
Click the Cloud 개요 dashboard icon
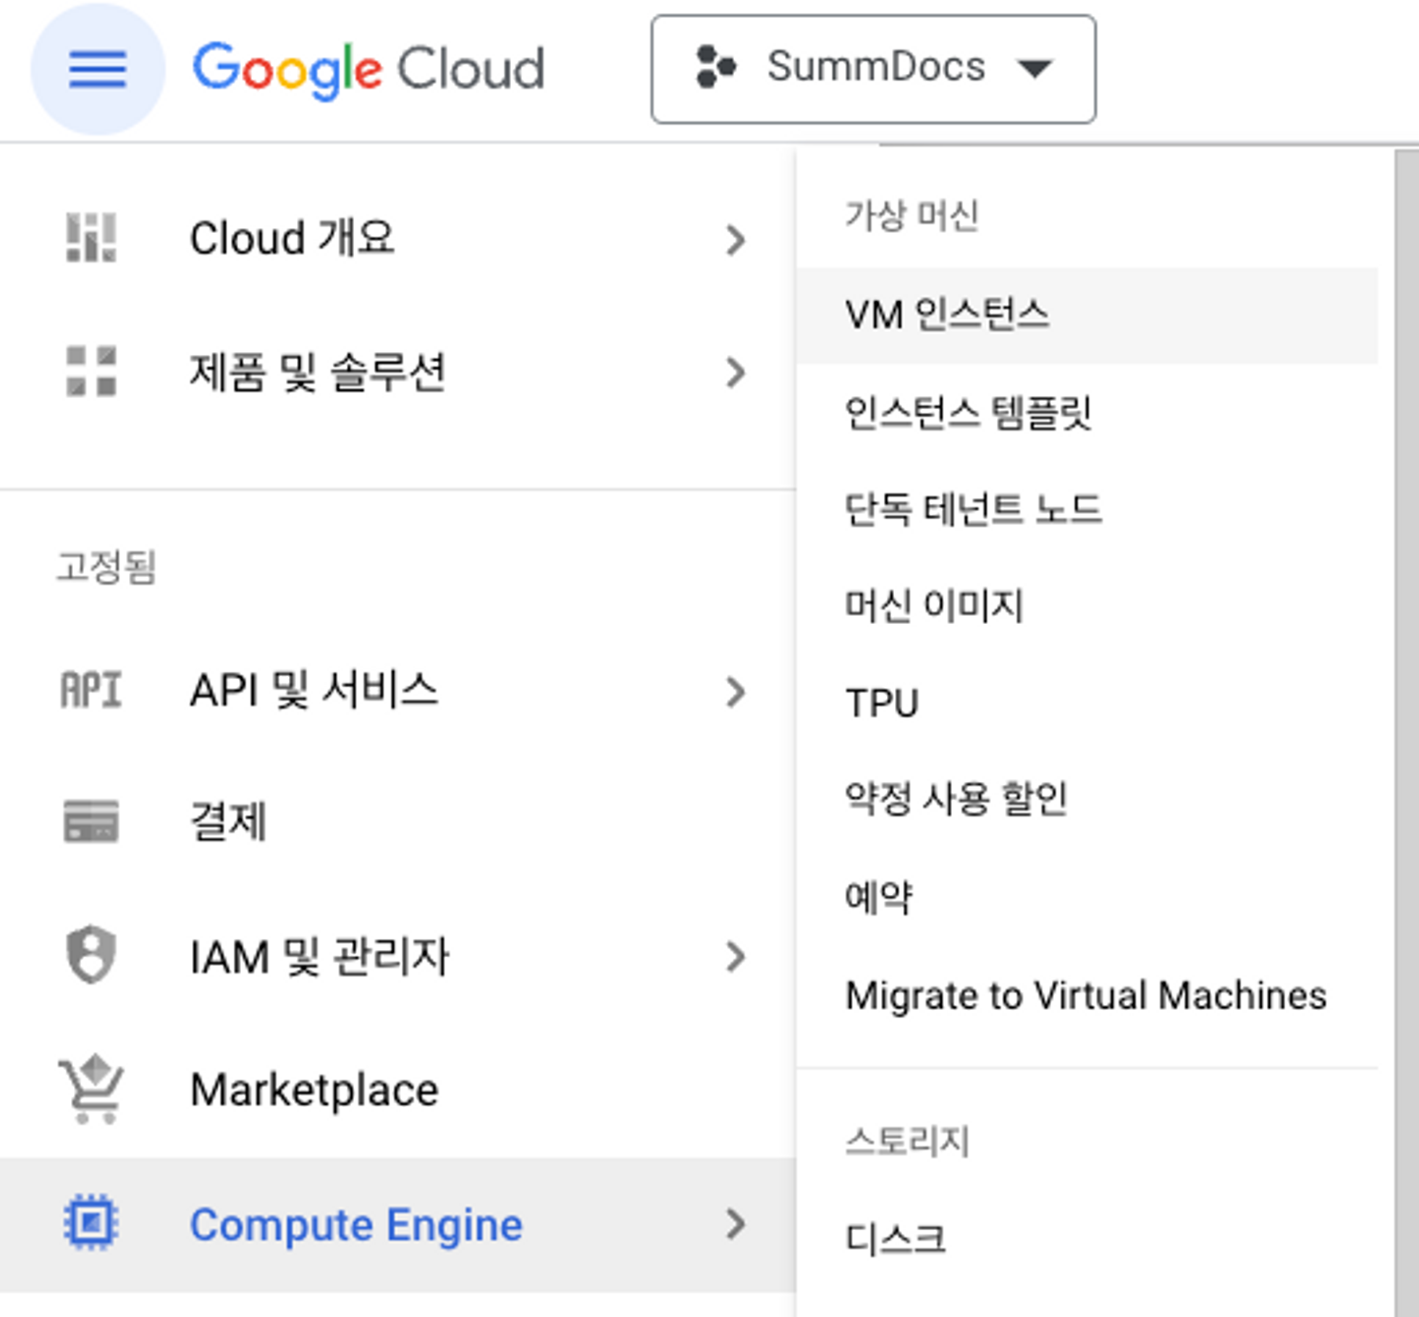[x=90, y=237]
